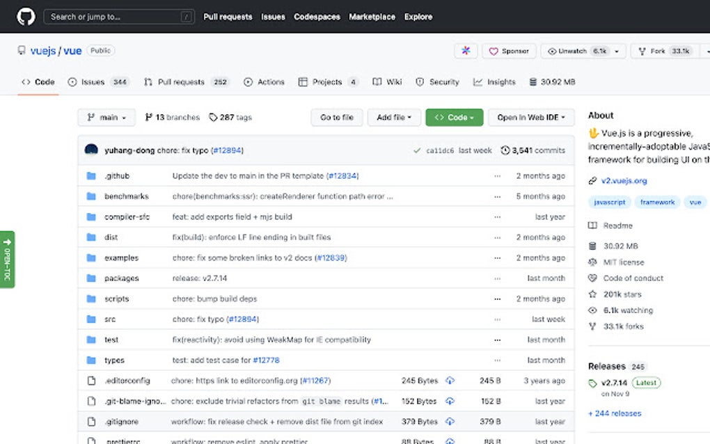
Task: Click the search or jump to field
Action: tap(118, 15)
